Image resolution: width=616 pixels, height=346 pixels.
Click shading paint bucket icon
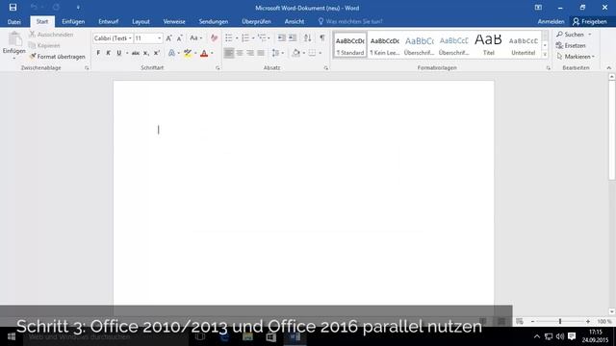click(296, 53)
